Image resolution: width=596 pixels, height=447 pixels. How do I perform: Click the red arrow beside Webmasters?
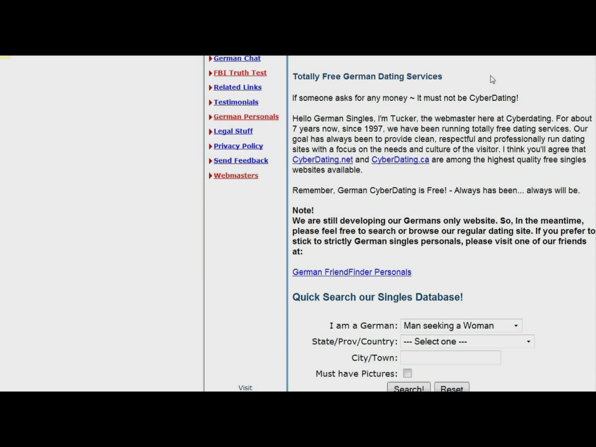tap(211, 176)
